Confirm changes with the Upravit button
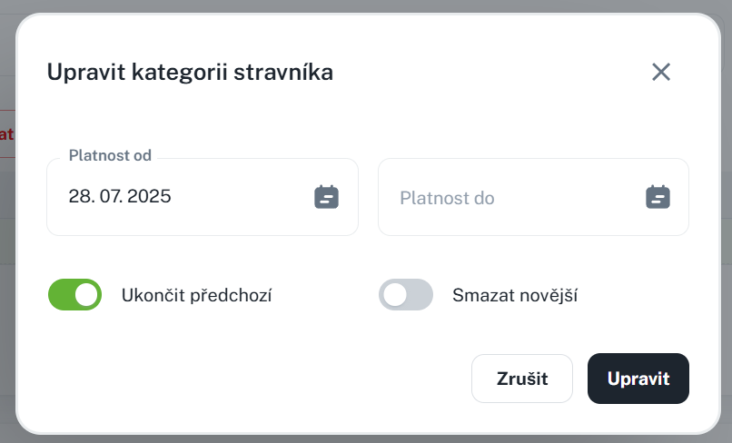The width and height of the screenshot is (732, 443). pyautogui.click(x=638, y=379)
